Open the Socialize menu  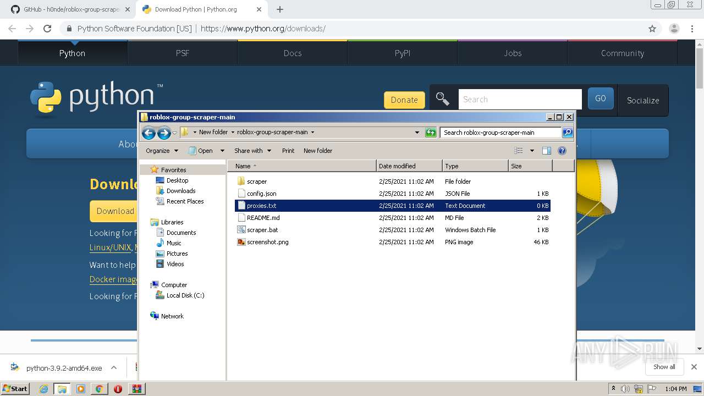(643, 100)
